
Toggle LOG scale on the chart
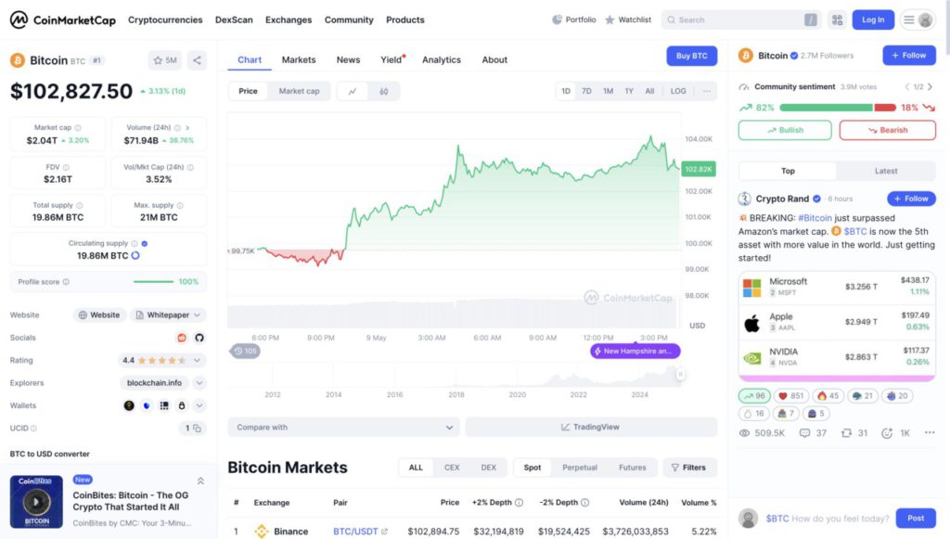pyautogui.click(x=678, y=91)
